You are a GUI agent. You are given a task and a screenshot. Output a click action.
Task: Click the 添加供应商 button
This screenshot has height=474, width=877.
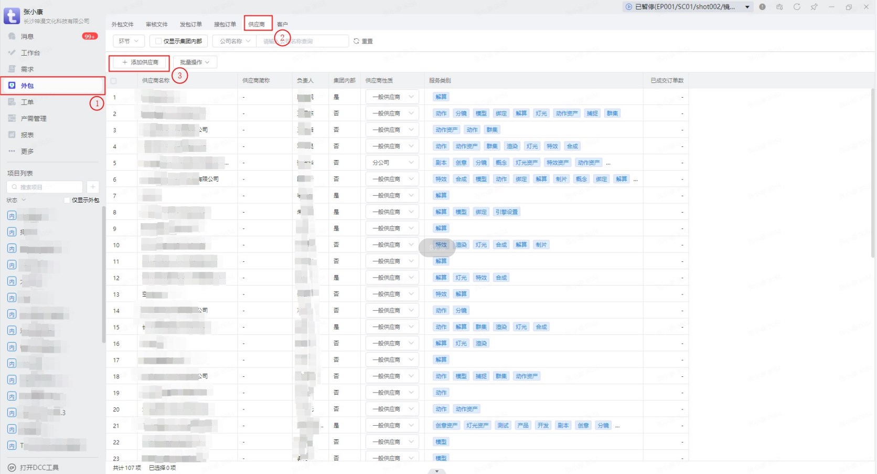[x=140, y=62]
